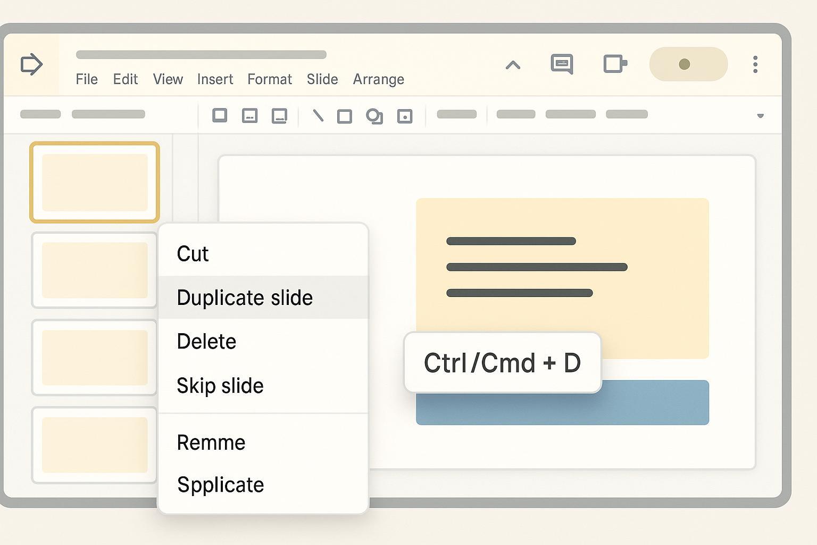The height and width of the screenshot is (545, 817).
Task: Click the Slides app logo arrow icon
Action: tap(31, 64)
